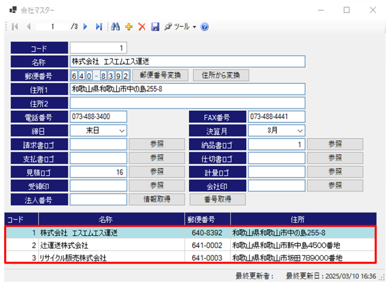The width and height of the screenshot is (386, 282).
Task: Focus the 計量ロゴ input field
Action: coord(276,172)
